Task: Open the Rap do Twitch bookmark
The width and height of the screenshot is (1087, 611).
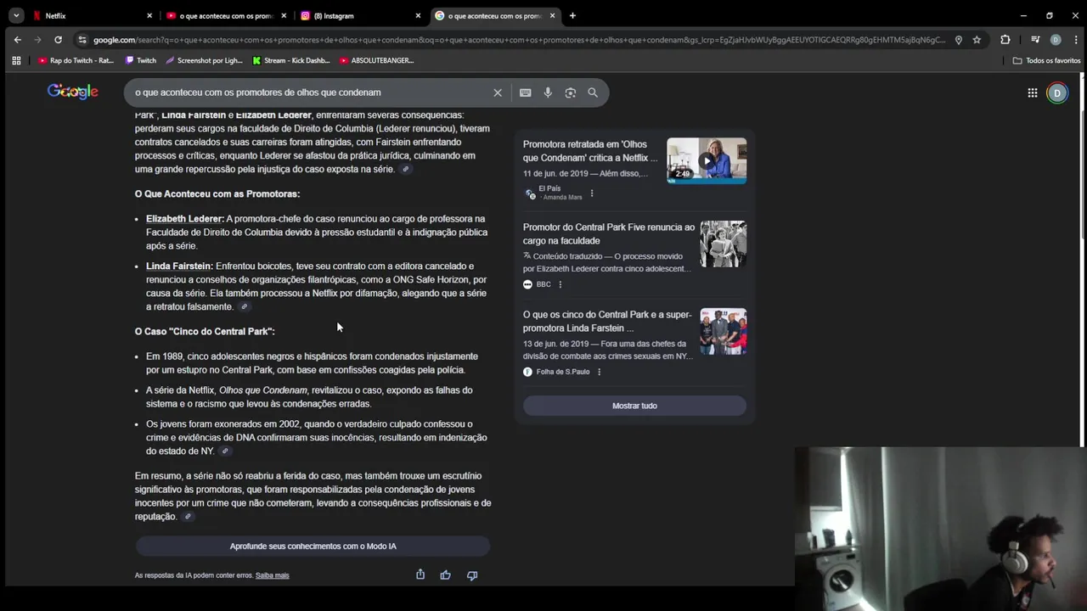Action: coord(76,60)
